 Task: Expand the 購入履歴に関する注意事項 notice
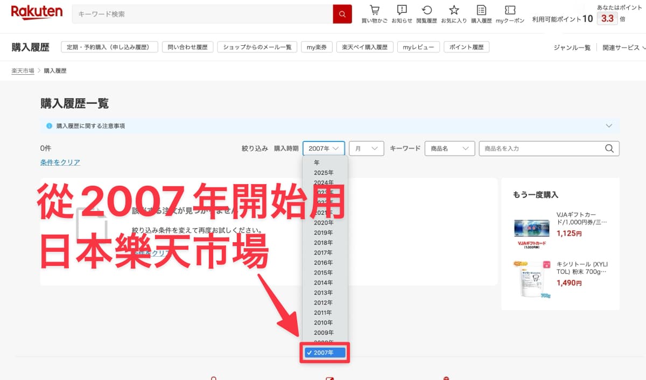609,126
